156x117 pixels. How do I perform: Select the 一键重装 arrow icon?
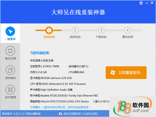pos(10,31)
